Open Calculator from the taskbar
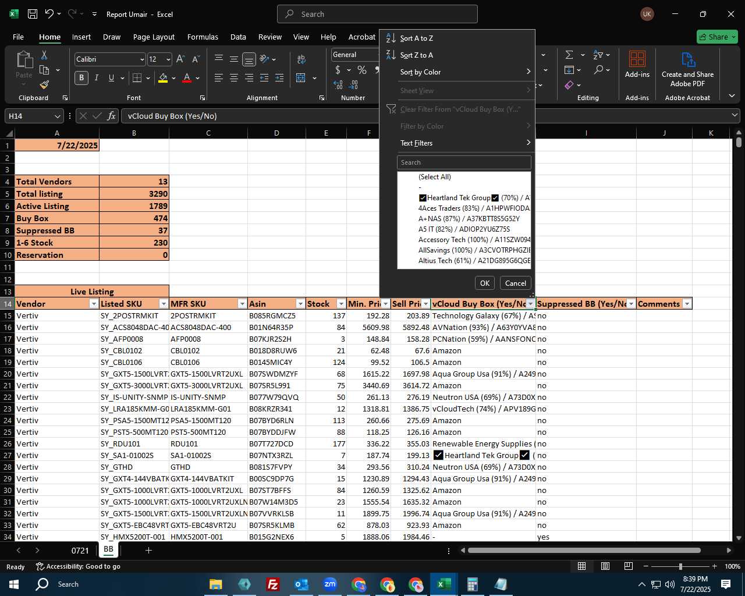The image size is (745, 596). click(472, 584)
